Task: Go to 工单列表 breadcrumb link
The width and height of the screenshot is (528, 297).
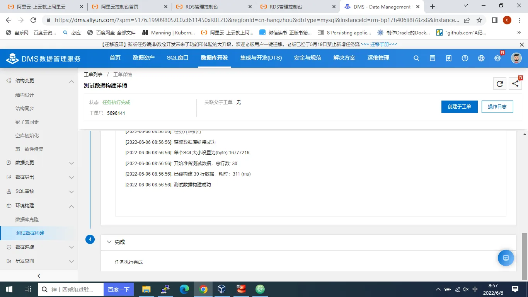Action: (x=93, y=75)
